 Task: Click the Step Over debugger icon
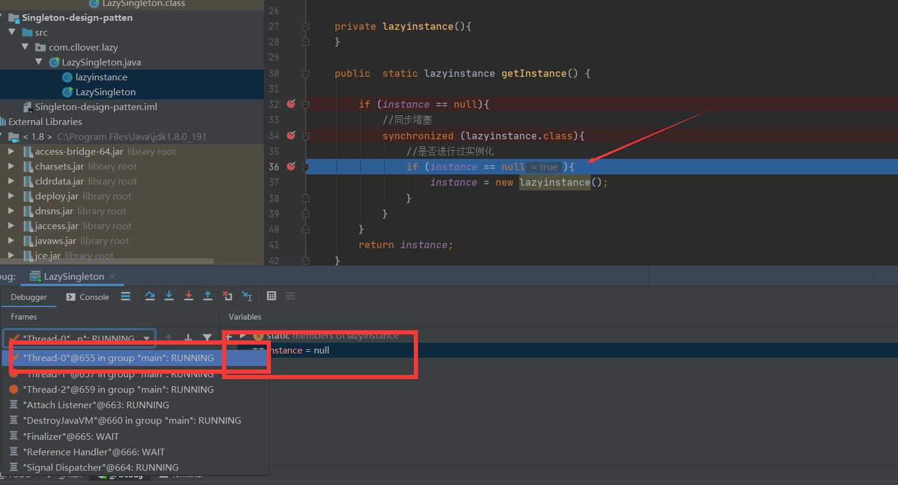[150, 296]
